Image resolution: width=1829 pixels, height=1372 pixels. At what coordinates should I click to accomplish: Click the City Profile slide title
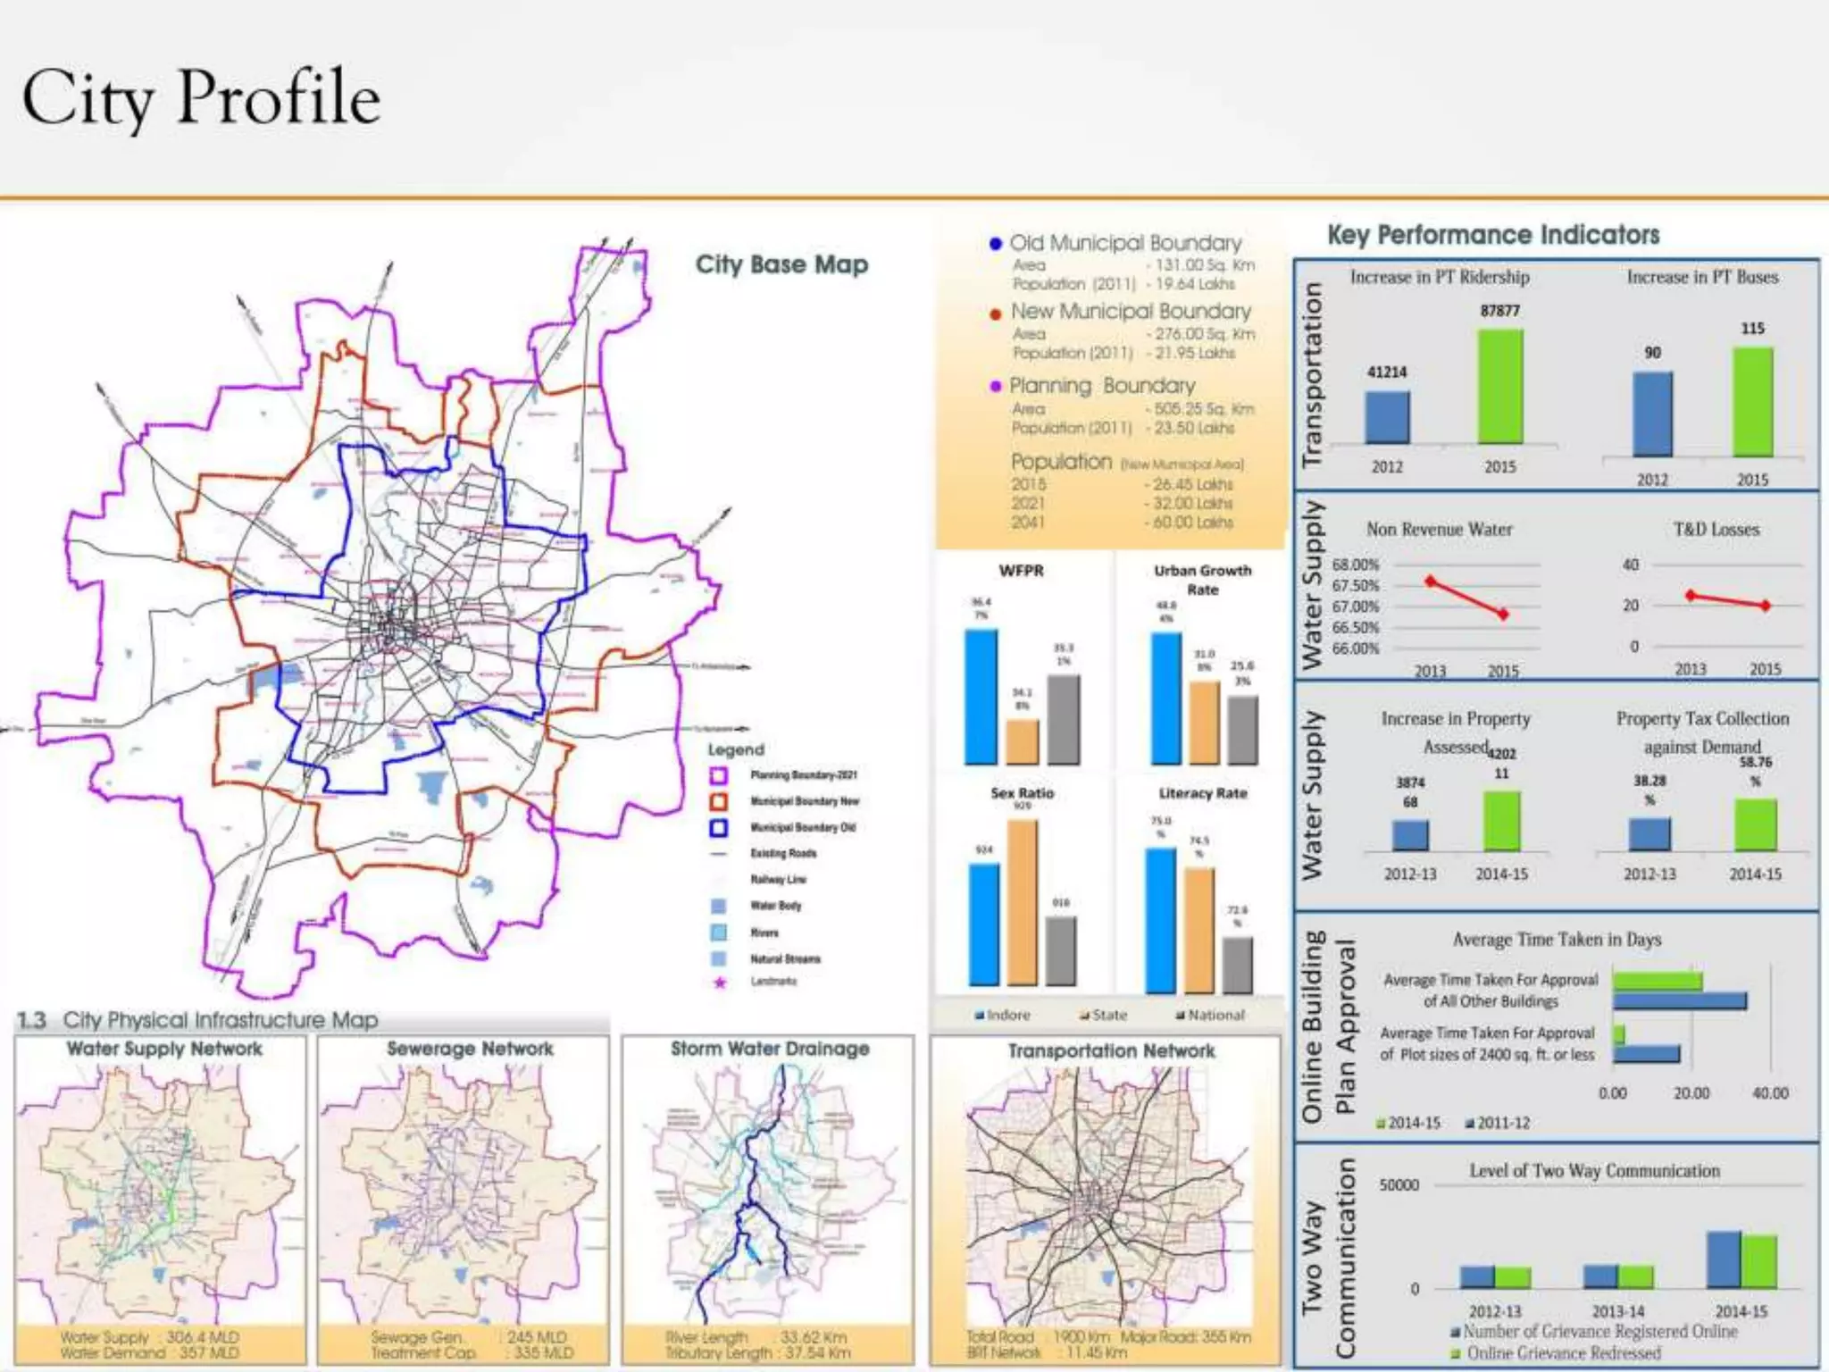click(x=202, y=99)
